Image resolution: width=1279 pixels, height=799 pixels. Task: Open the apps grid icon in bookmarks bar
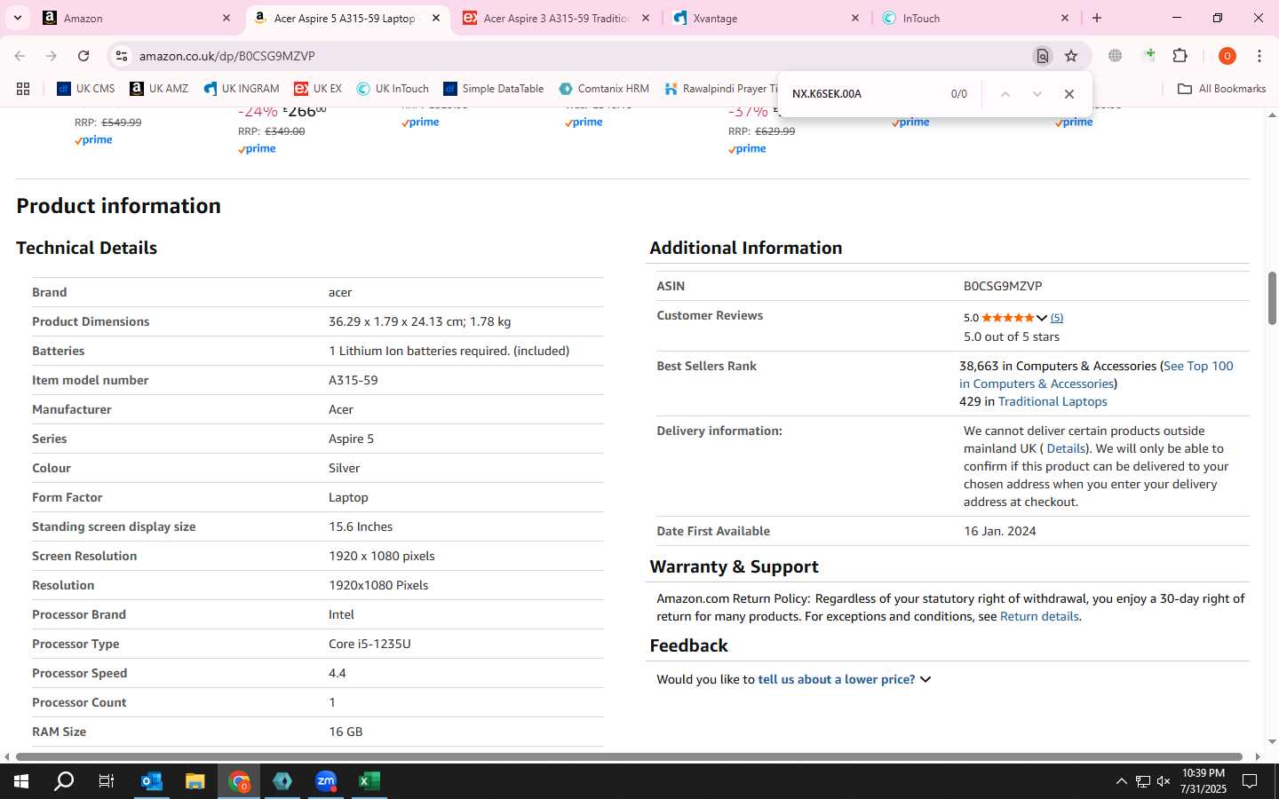click(23, 89)
